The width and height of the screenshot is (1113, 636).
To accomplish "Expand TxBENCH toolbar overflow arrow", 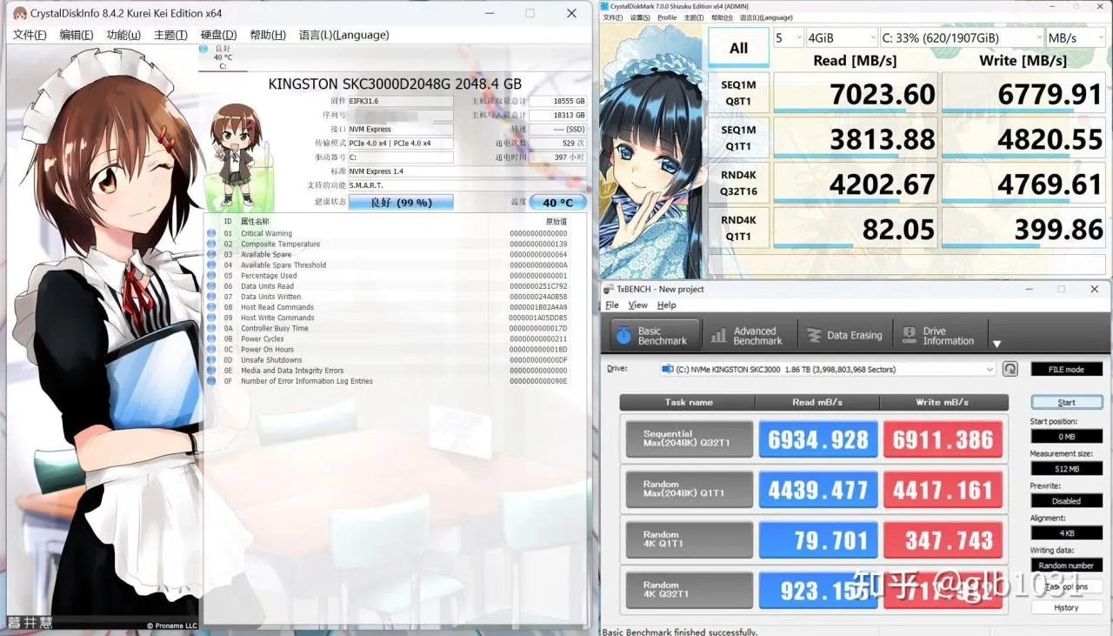I will pyautogui.click(x=997, y=344).
